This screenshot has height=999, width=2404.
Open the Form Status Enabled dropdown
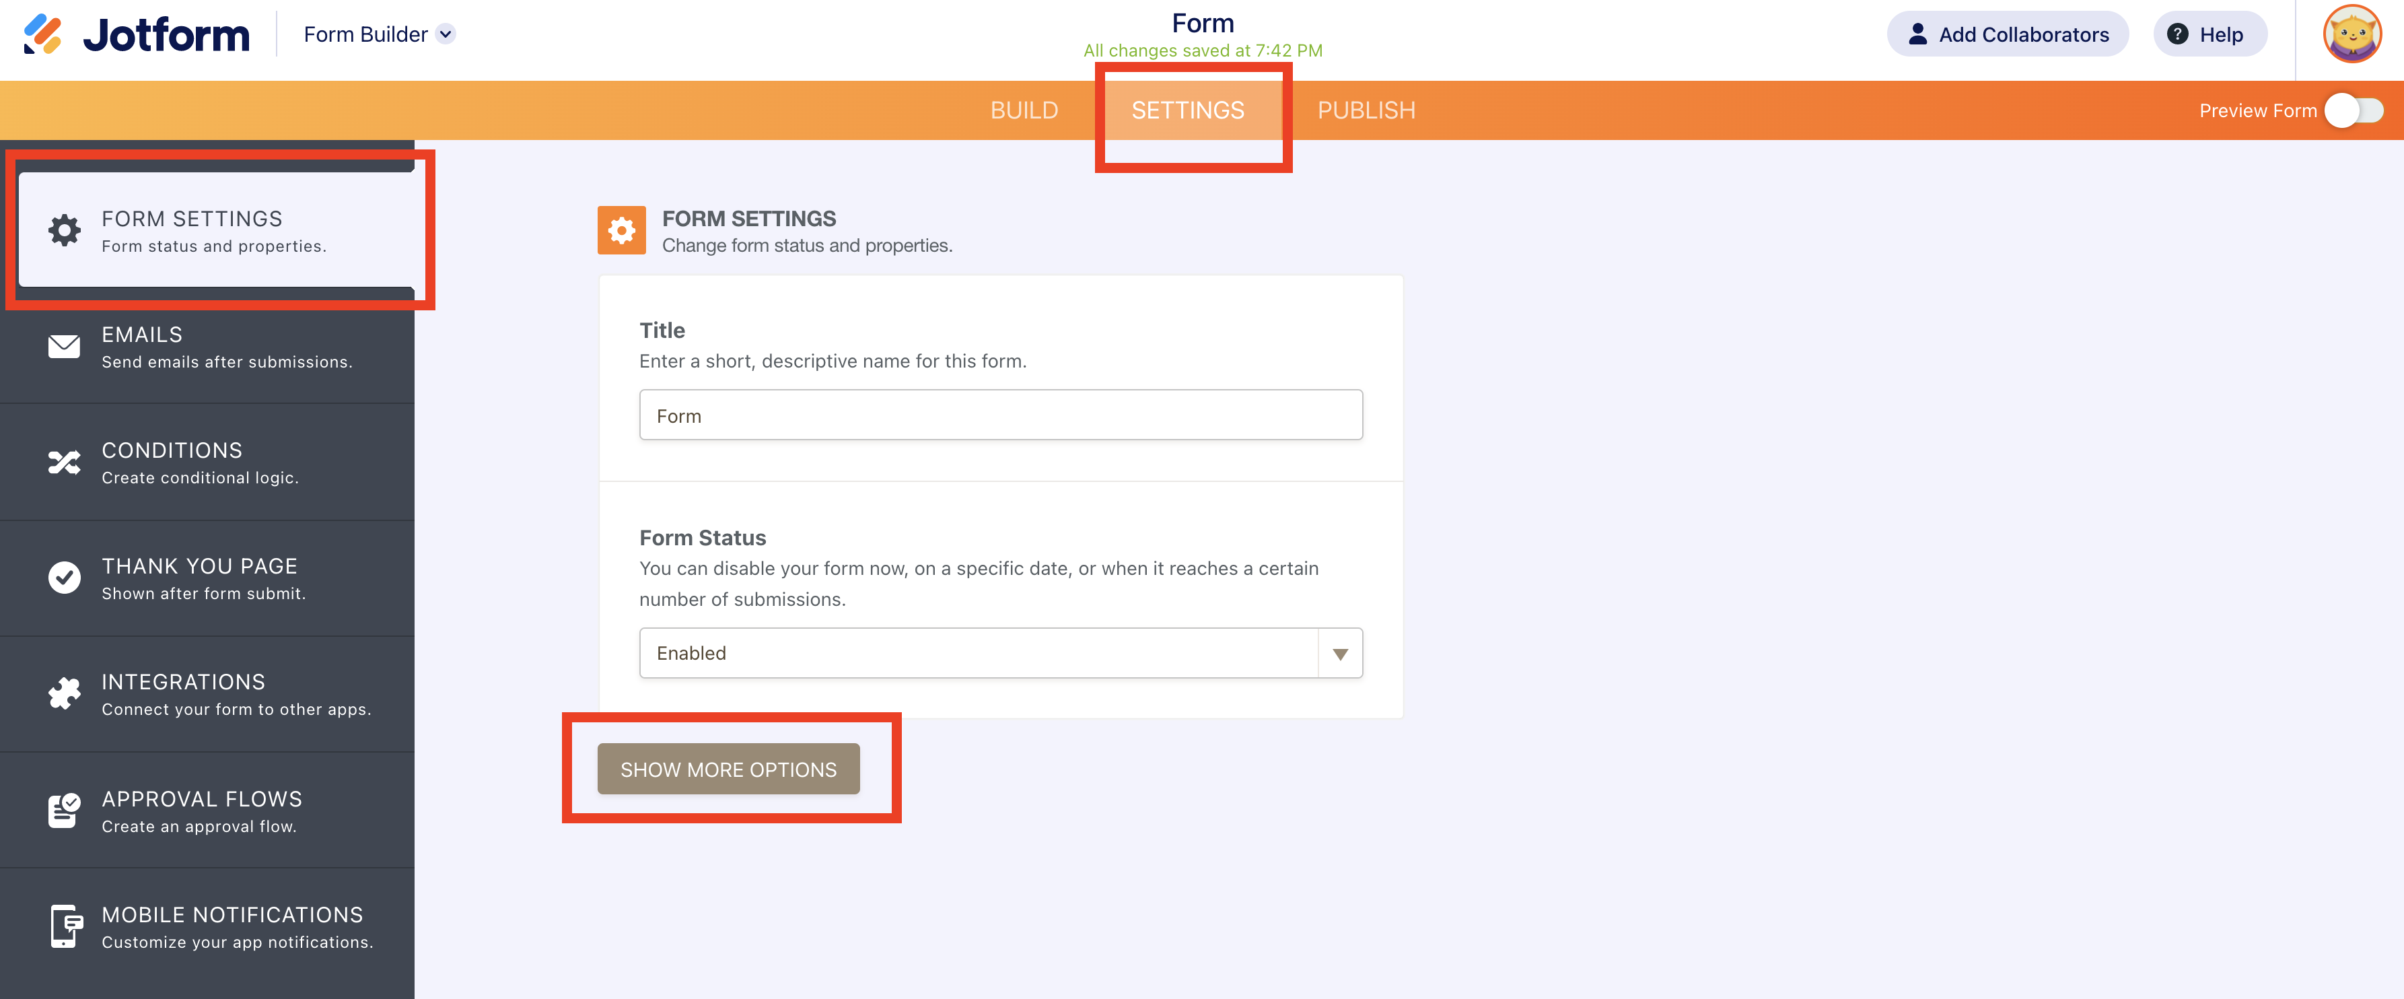978,652
